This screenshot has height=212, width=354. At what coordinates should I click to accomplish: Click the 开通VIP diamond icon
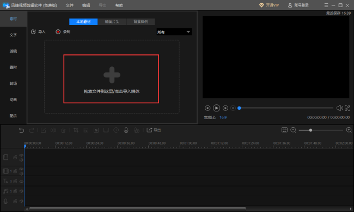coord(261,5)
